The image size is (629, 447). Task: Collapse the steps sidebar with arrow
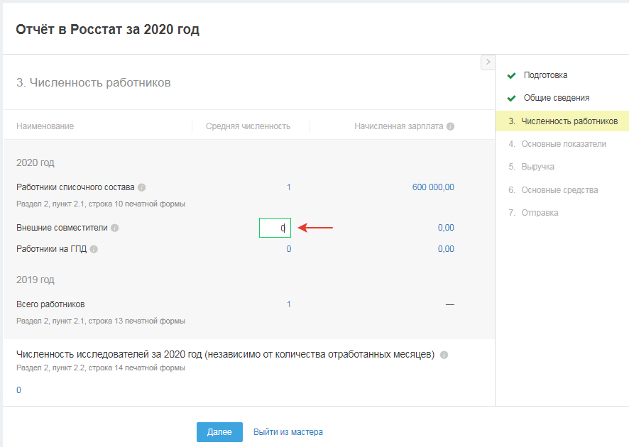[488, 62]
